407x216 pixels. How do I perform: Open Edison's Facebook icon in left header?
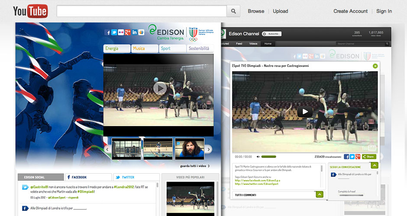tap(108, 32)
